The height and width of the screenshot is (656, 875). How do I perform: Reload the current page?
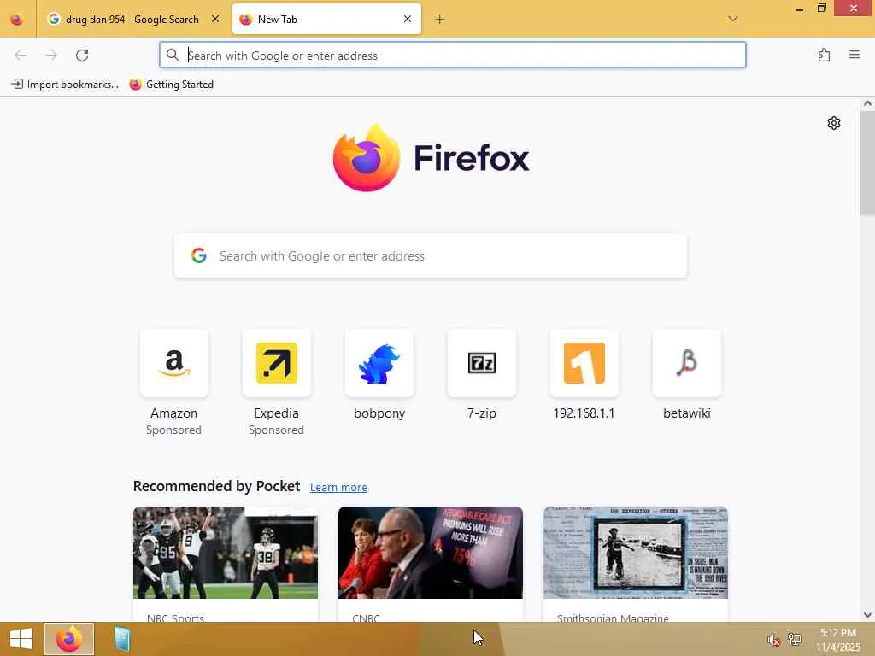pos(82,56)
